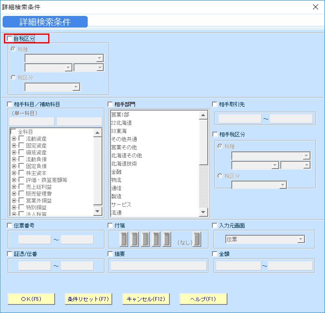Expand the 流動資産 tree node
Screen dimensions: 325x313
[x=14, y=139]
